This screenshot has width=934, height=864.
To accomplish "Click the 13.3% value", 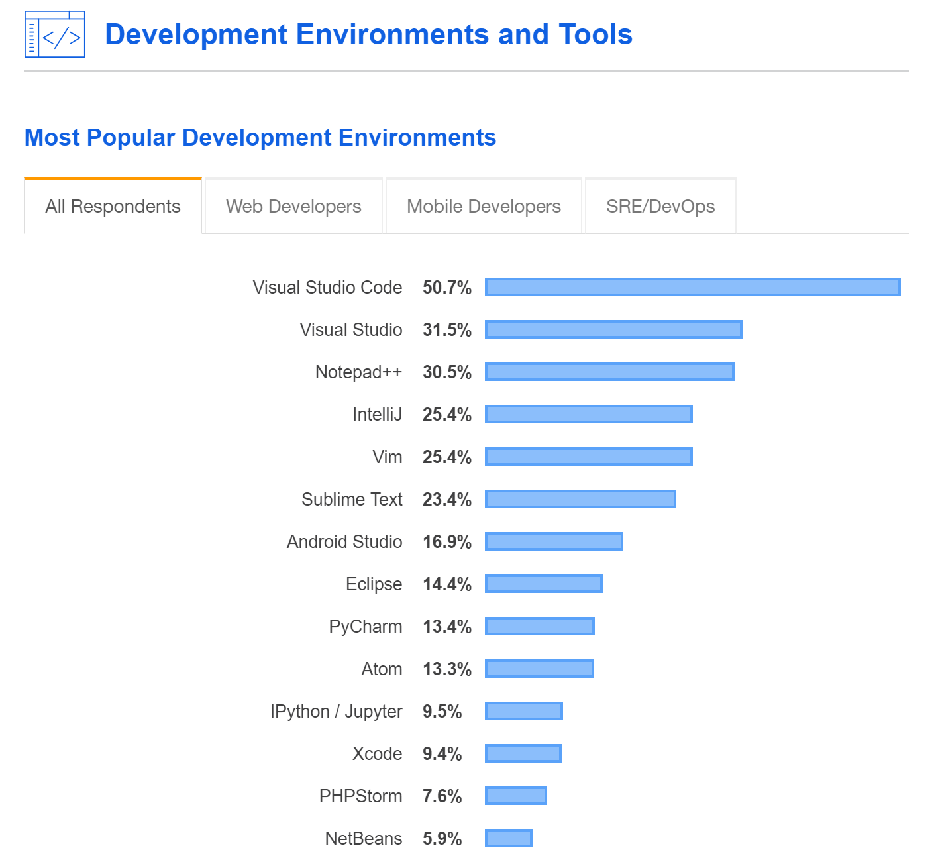I will click(x=447, y=669).
